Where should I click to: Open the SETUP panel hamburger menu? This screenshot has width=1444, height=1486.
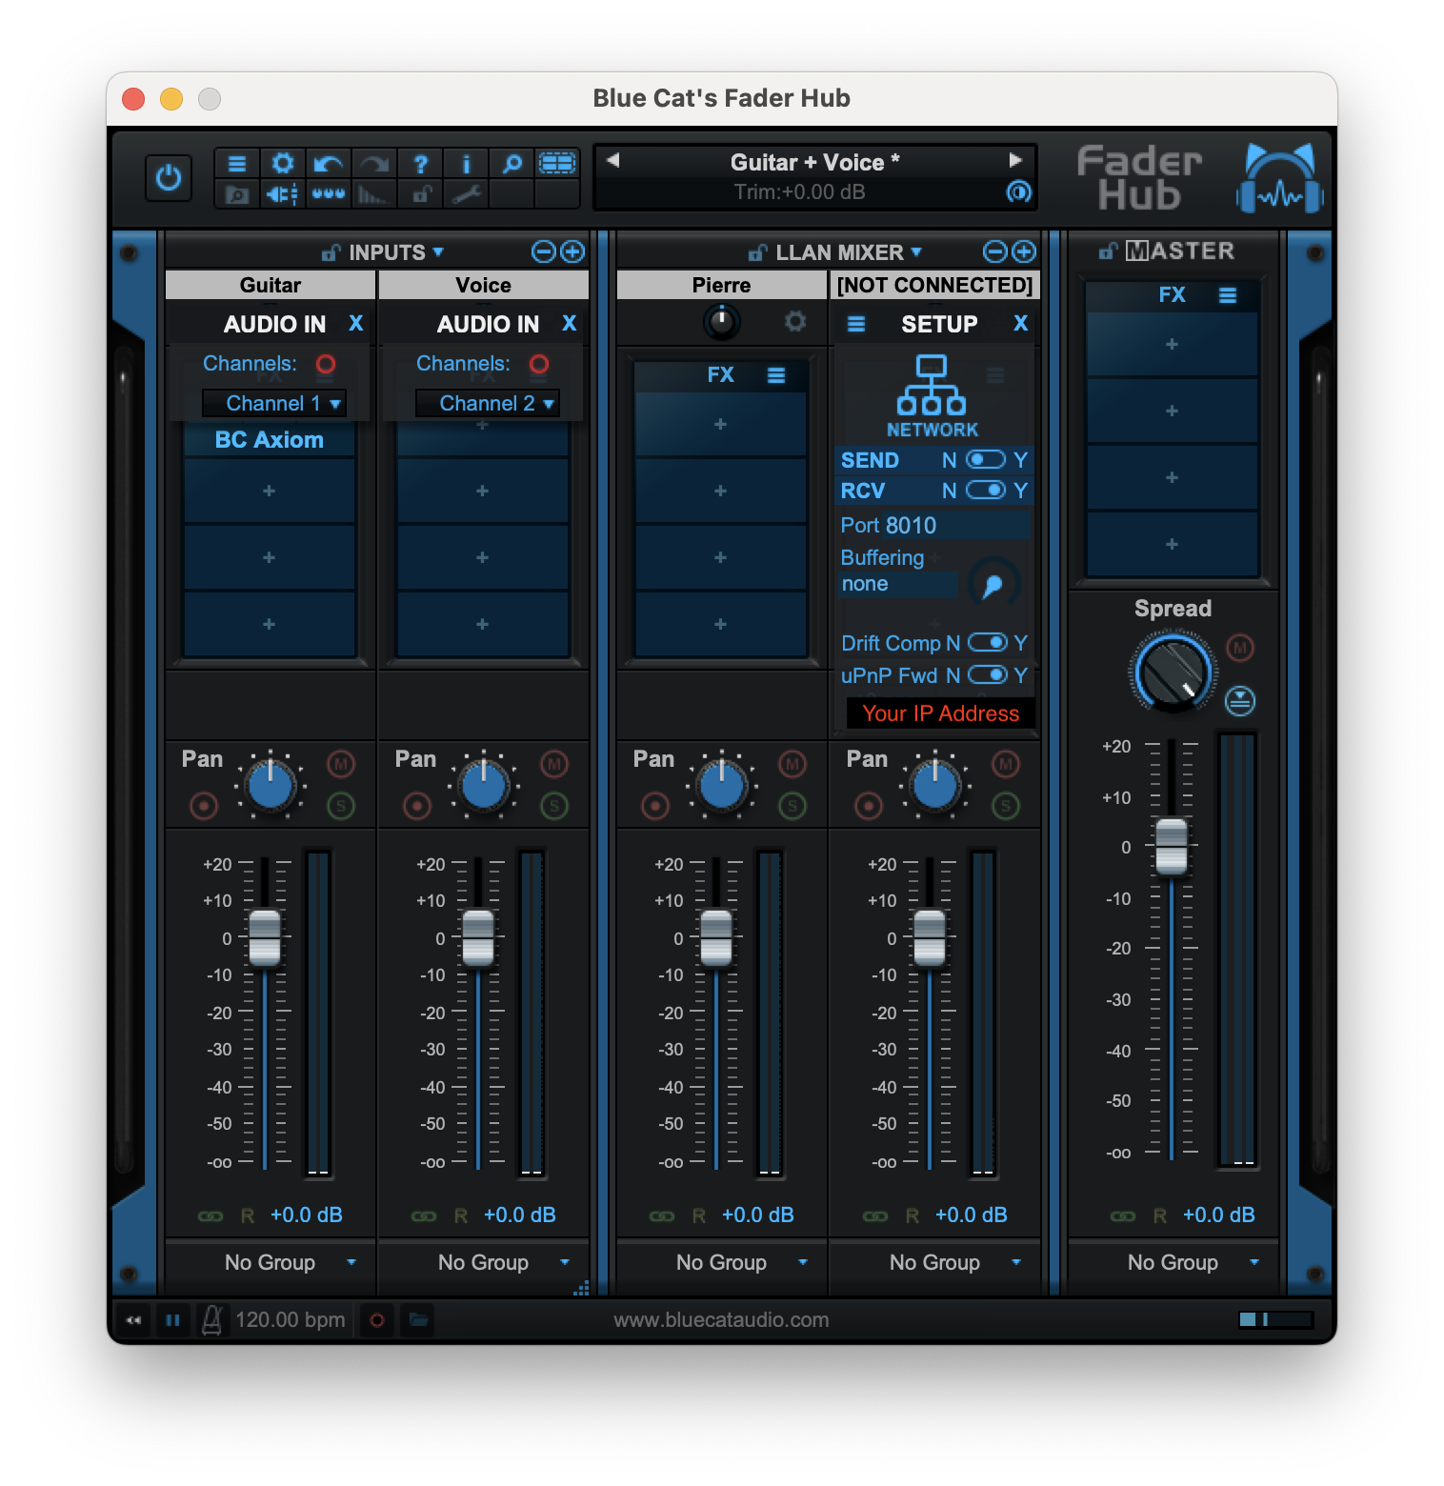(x=856, y=325)
